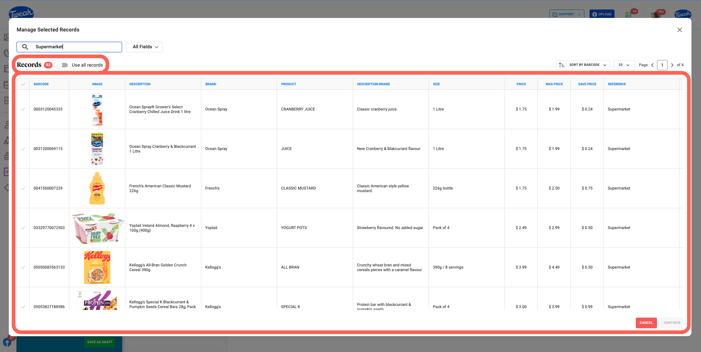Sort by Description column header
Screen dimensions: 701x352
(140, 84)
